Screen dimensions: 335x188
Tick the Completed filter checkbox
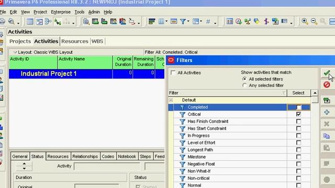[x=298, y=107]
